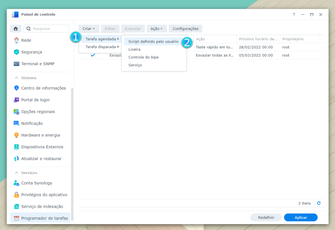Select Tarefa disparada from Criar menu
Viewport: 335px width, 230px height.
(x=101, y=47)
